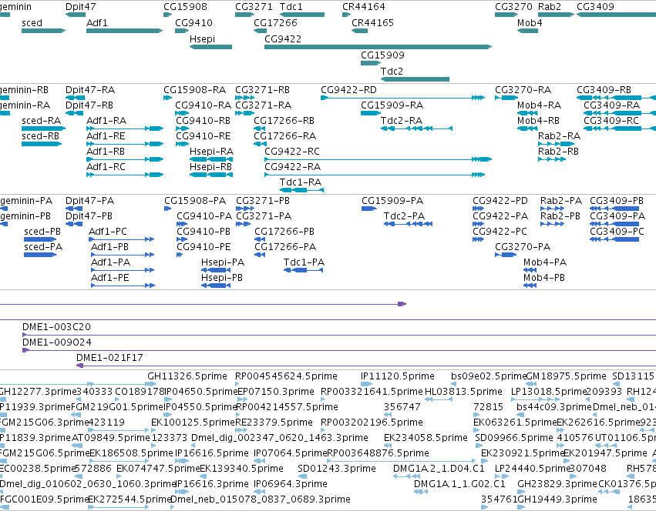
Task: Click the Hsepi gene bar
Action: point(211,47)
